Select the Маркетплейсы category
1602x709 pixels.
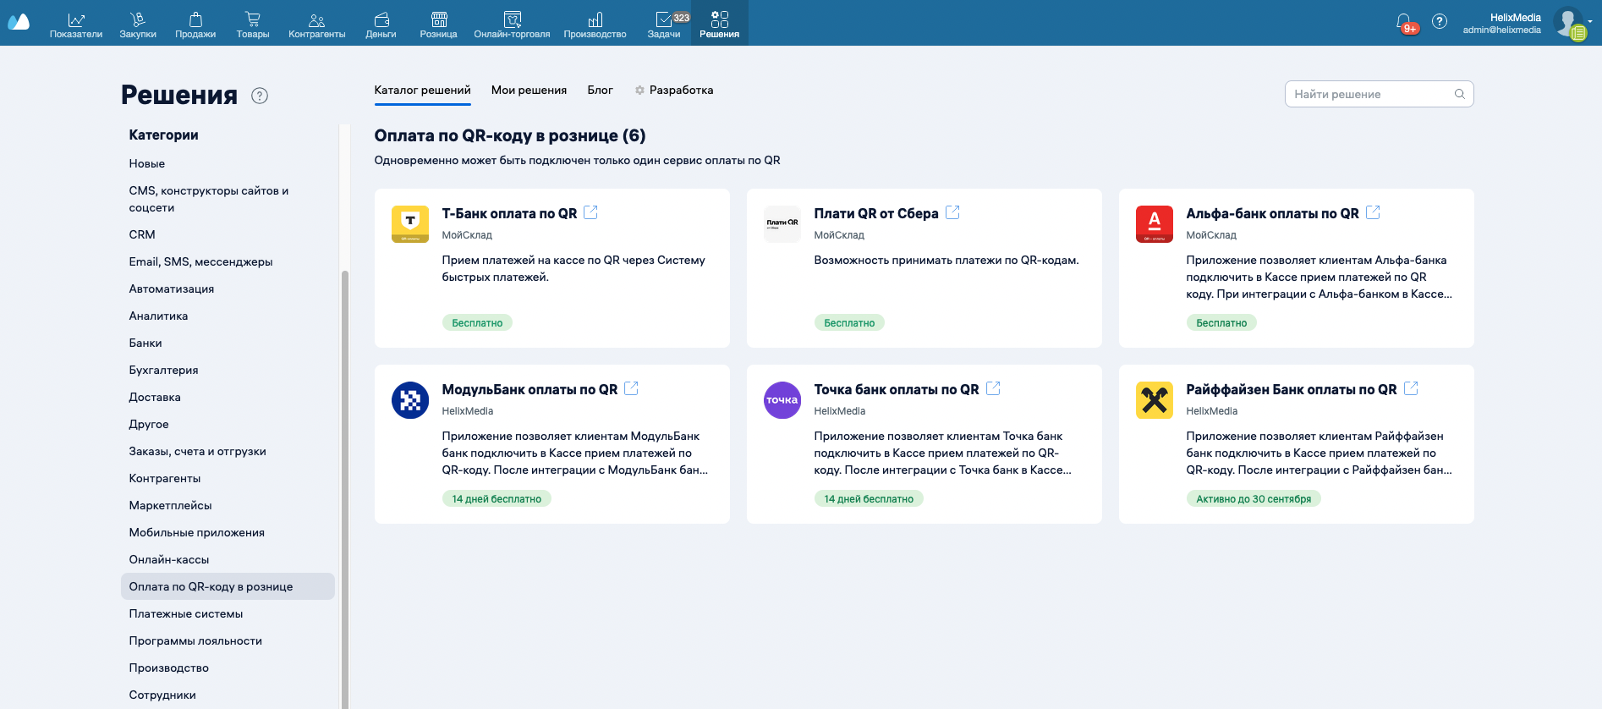pos(171,505)
